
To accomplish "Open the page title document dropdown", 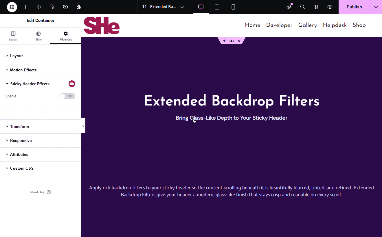I will coord(163,7).
